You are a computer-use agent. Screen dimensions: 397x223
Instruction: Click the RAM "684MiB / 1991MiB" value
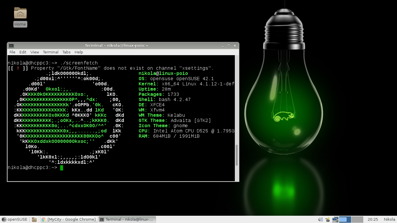point(176,136)
